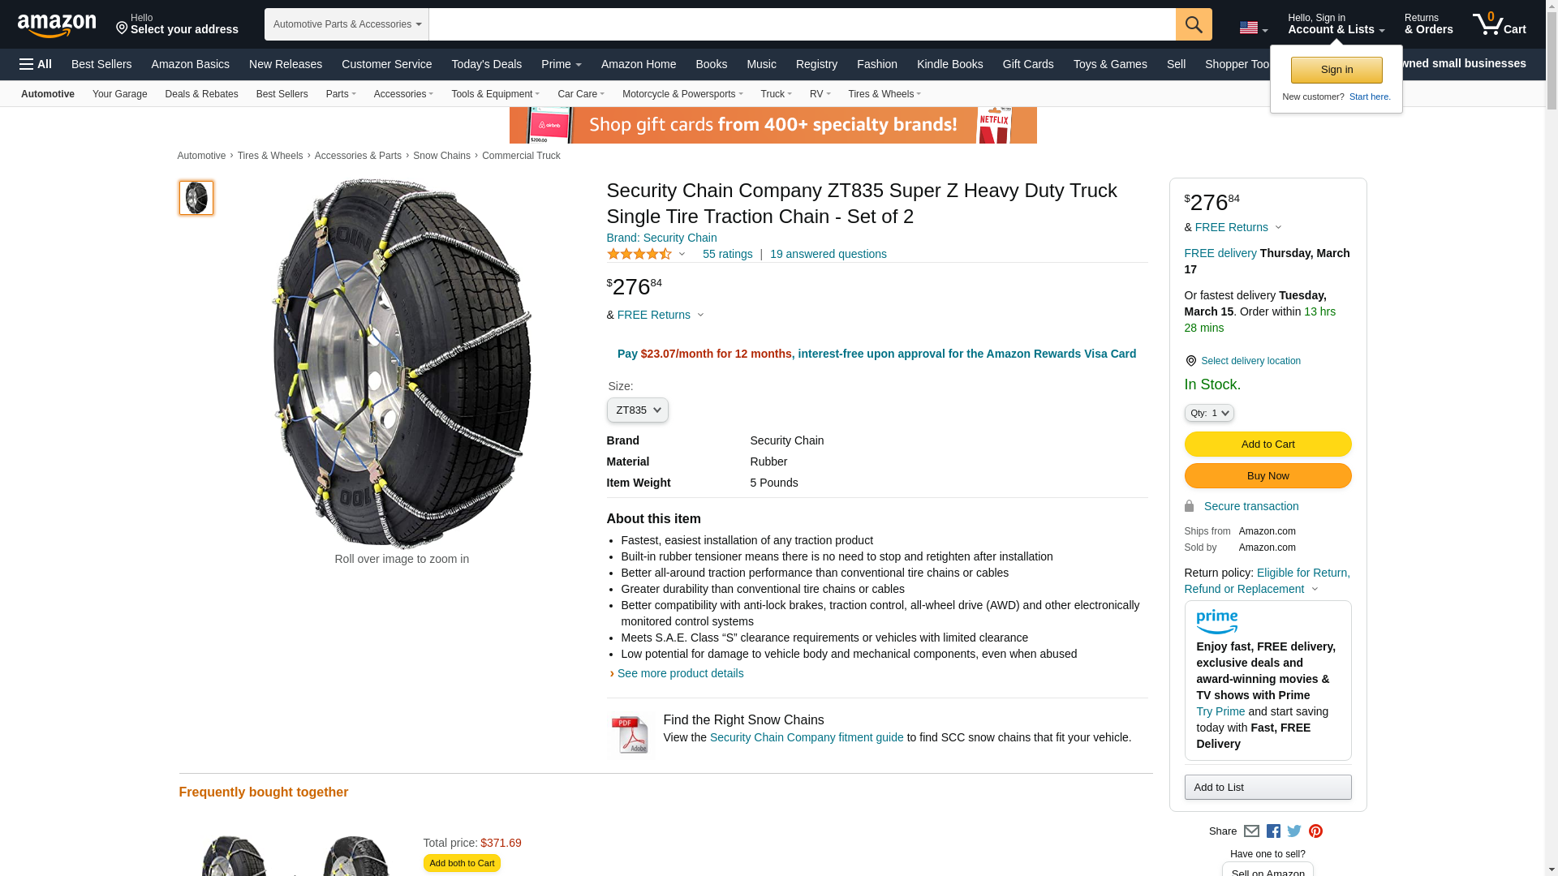Viewport: 1558px width, 876px height.
Task: Share product on Facebook
Action: pyautogui.click(x=1273, y=831)
